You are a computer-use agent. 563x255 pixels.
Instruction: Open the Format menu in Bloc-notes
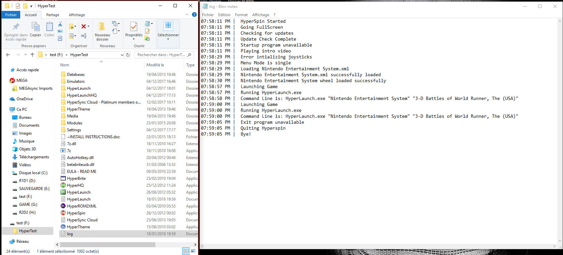tap(241, 15)
